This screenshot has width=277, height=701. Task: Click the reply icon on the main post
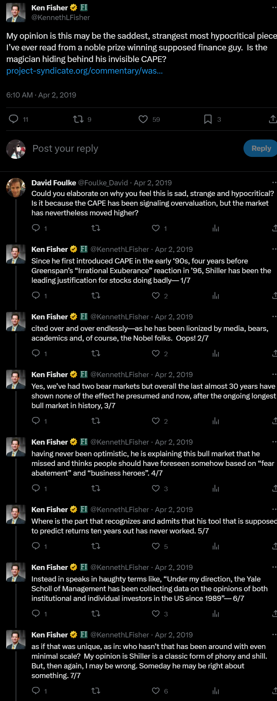coord(14,119)
